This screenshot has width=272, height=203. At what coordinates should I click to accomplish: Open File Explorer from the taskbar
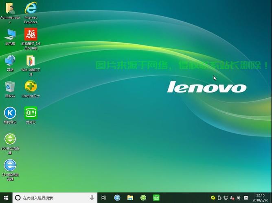(130, 198)
